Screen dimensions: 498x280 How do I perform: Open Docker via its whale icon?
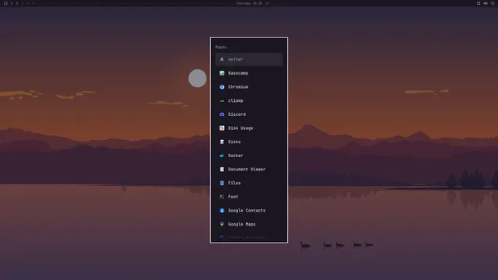(x=222, y=156)
